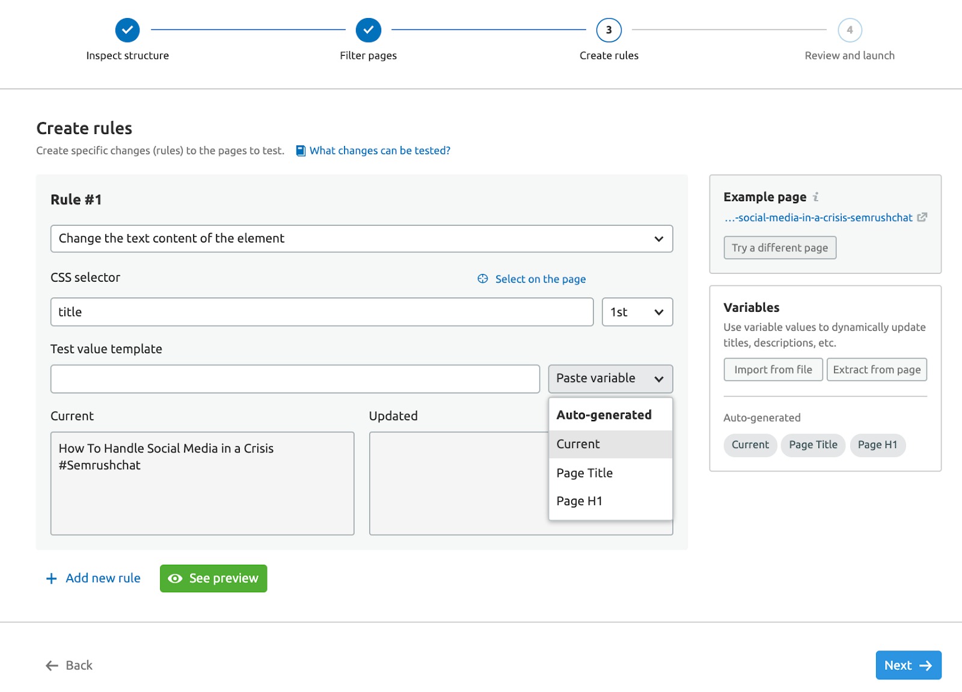962x692 pixels.
Task: Select Page Title from the variable menu
Action: pyautogui.click(x=610, y=473)
